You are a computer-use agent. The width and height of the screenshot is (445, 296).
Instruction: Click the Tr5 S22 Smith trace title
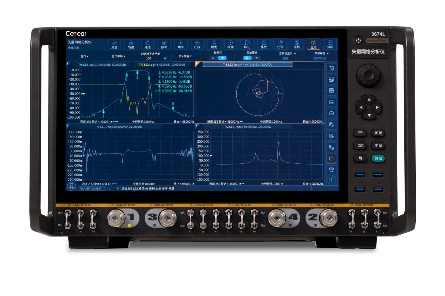(x=247, y=65)
